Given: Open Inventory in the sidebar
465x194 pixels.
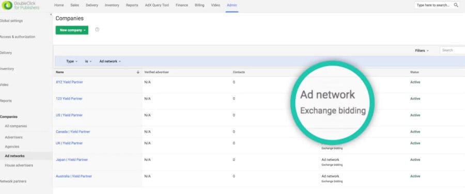Looking at the screenshot, I should coord(7,69).
